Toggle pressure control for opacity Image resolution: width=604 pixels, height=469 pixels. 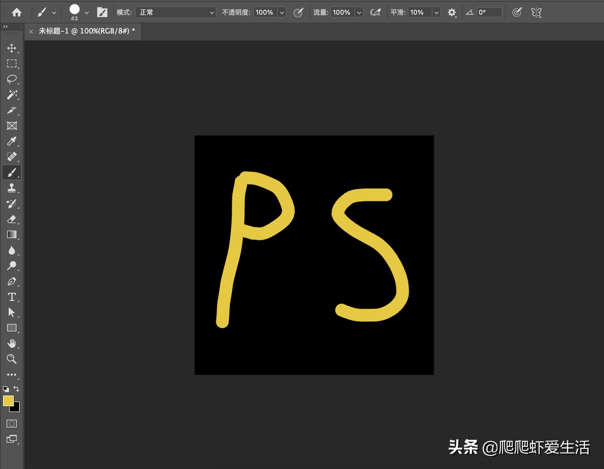pos(298,12)
